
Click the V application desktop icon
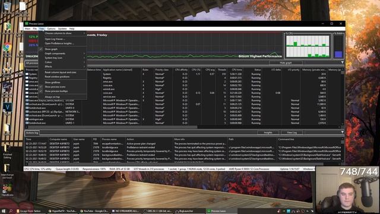pyautogui.click(x=7, y=107)
